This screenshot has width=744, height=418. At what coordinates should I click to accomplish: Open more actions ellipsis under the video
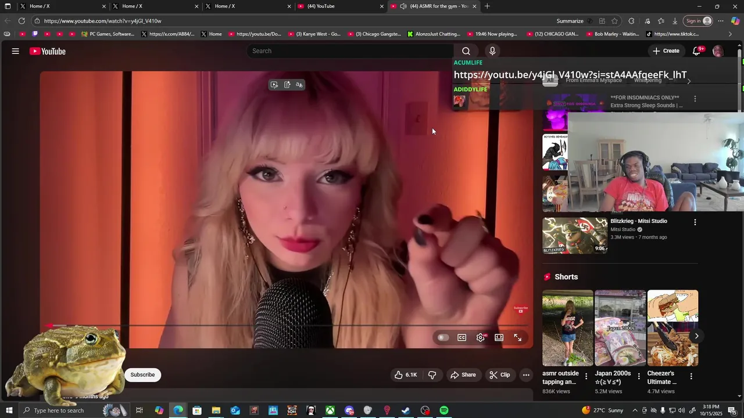coord(526,375)
